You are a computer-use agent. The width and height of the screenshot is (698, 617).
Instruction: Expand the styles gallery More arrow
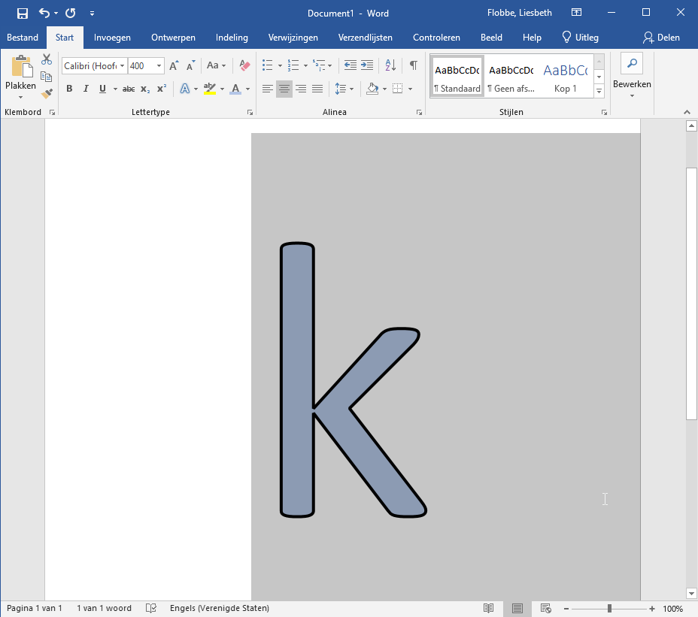599,91
